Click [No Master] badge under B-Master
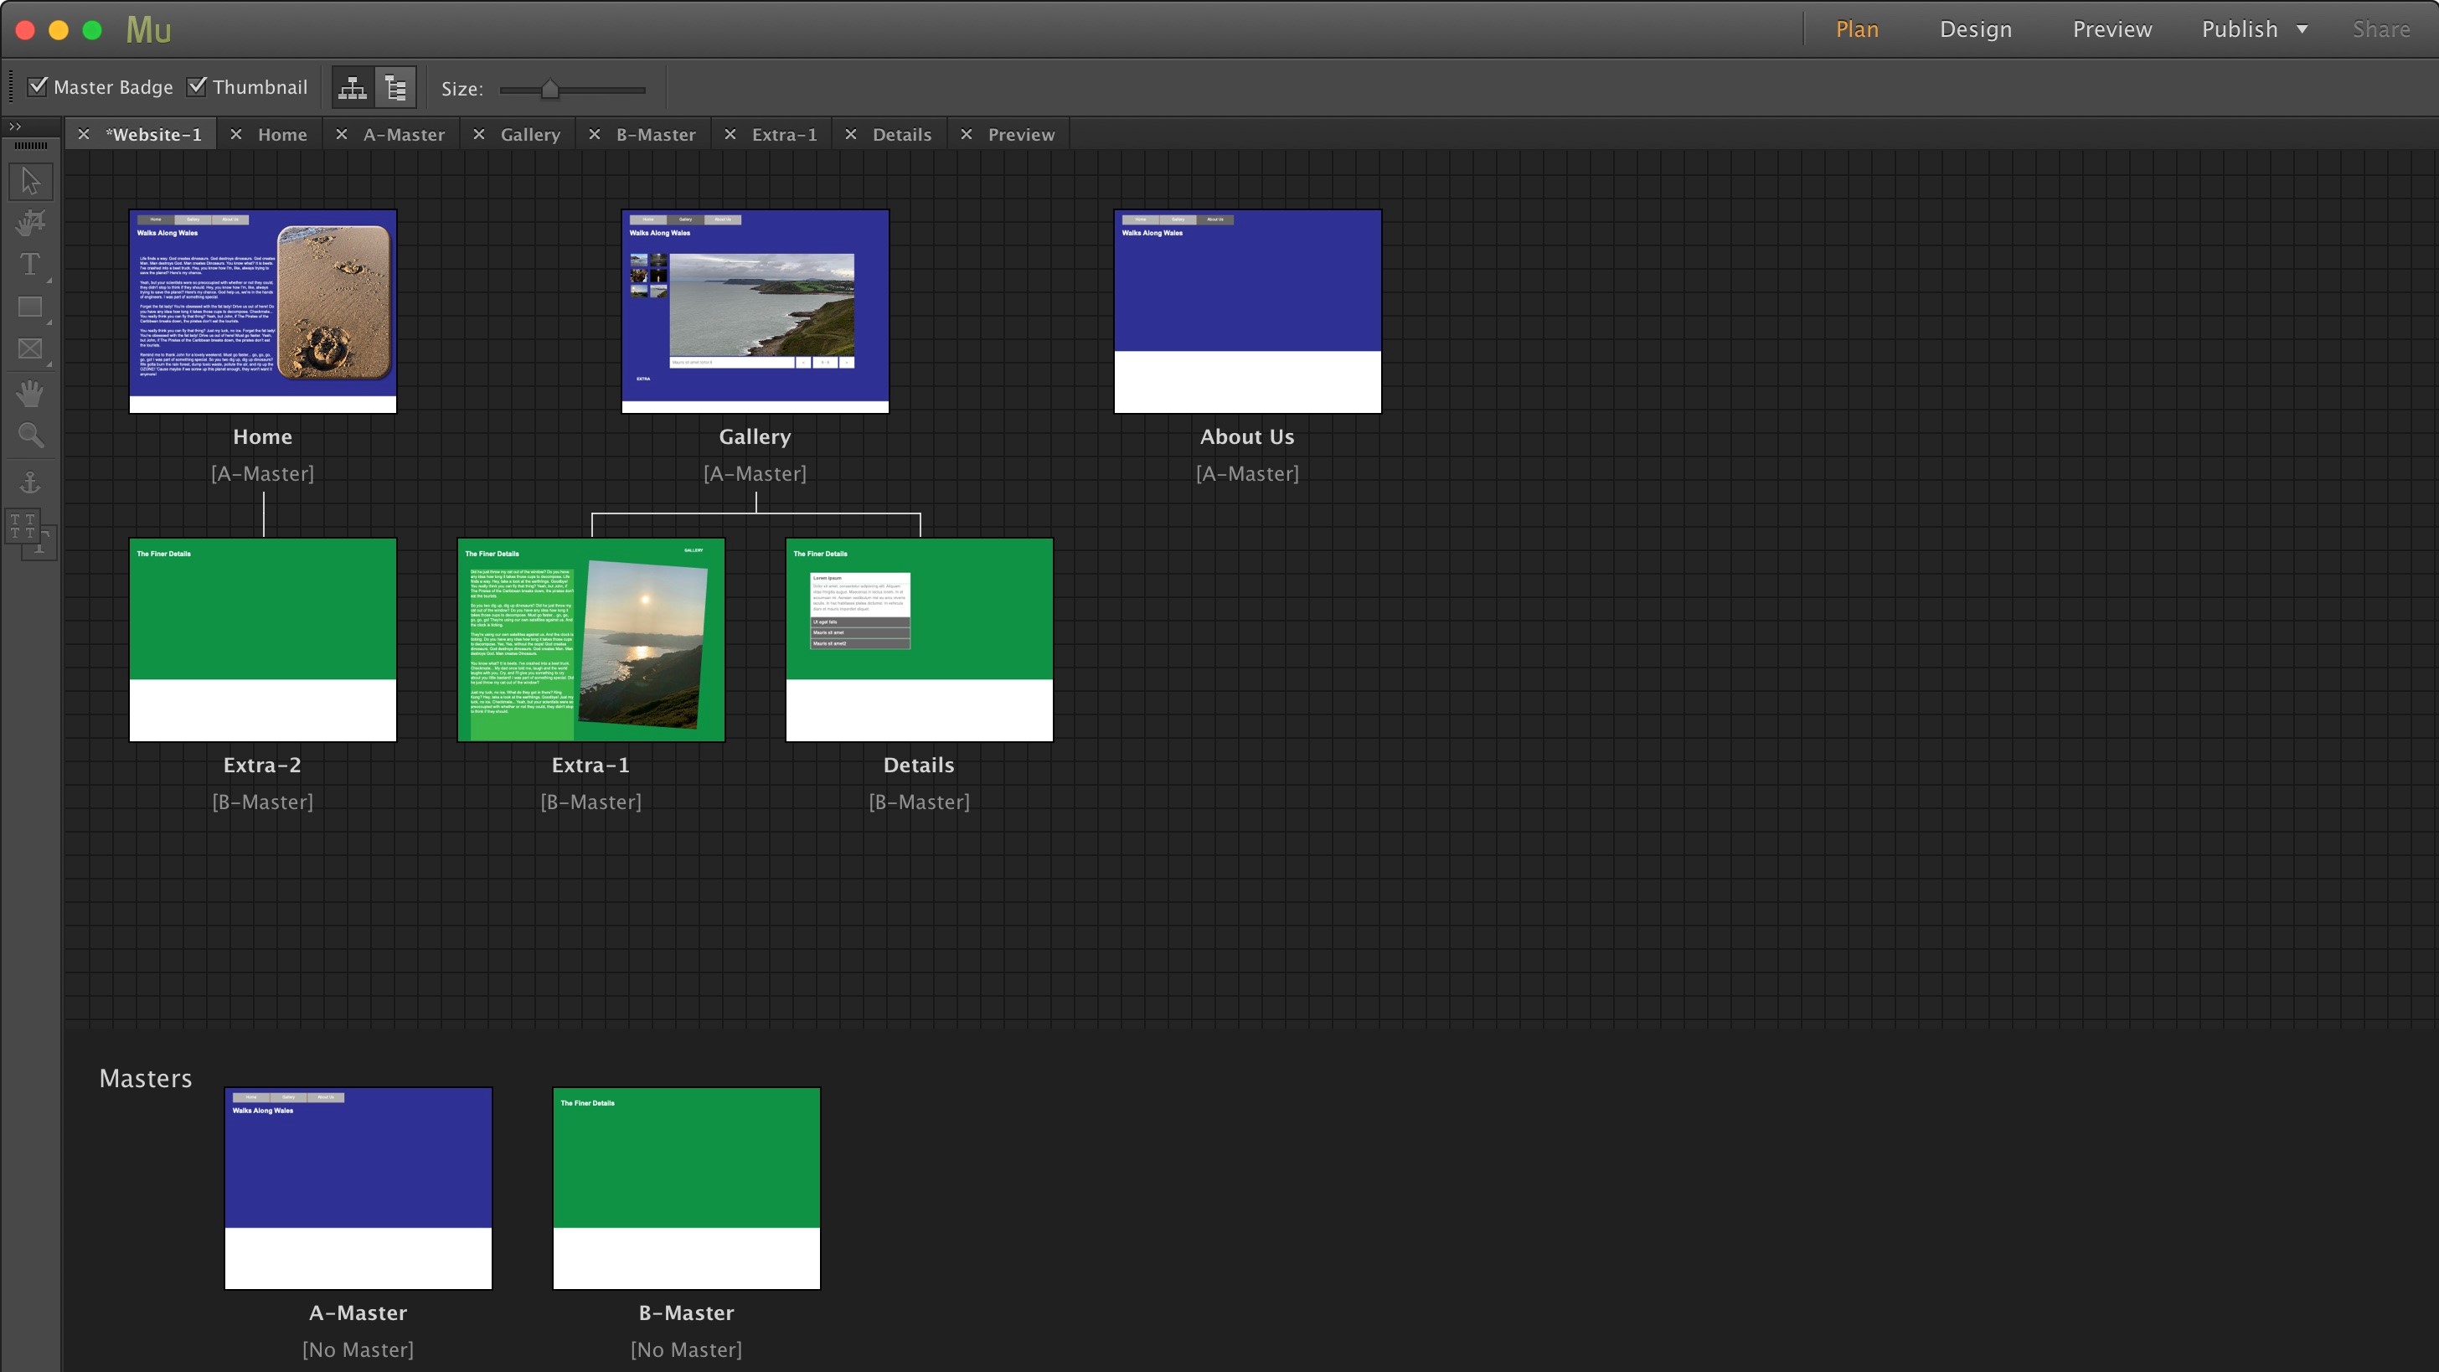The image size is (2439, 1372). pyautogui.click(x=687, y=1350)
